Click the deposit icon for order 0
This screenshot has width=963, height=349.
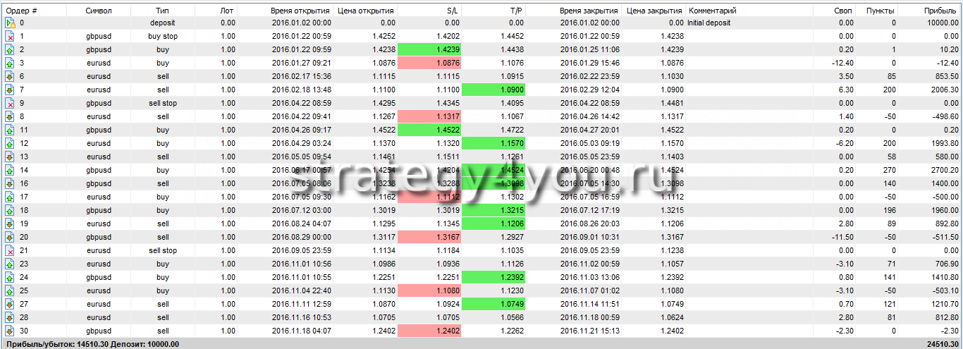pyautogui.click(x=10, y=23)
